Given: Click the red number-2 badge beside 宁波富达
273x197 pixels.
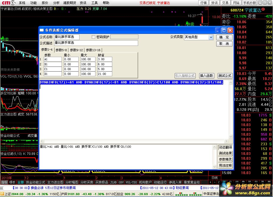Looking at the screenshot, I should (x=263, y=9).
